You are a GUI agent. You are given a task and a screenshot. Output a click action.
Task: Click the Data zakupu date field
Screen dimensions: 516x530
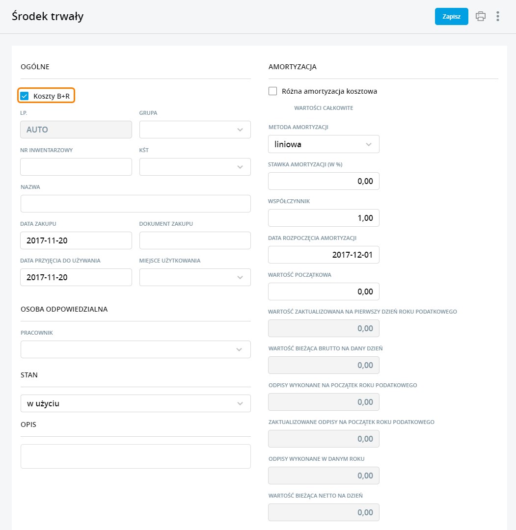(76, 240)
